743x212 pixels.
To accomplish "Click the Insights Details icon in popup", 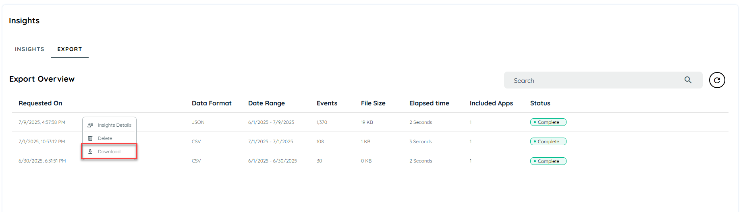I will click(x=90, y=125).
